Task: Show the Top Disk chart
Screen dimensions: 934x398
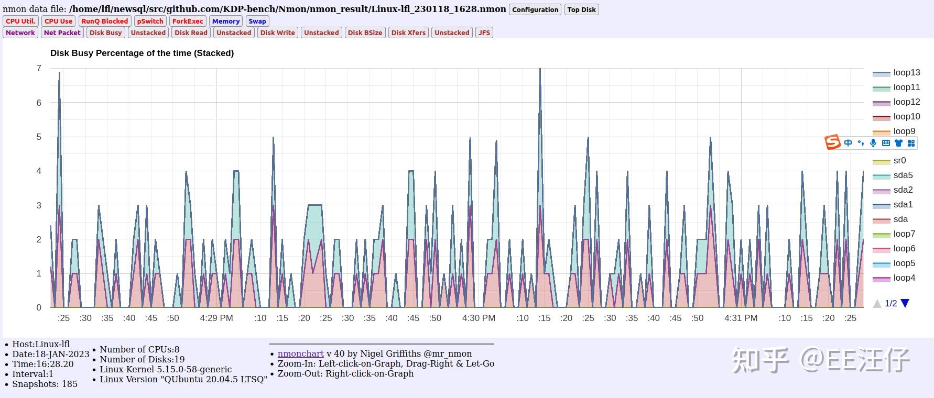Action: tap(581, 9)
